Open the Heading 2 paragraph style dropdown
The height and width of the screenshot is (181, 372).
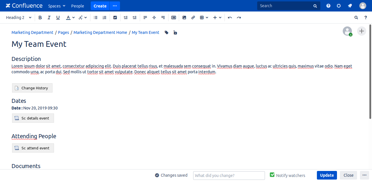coord(19,18)
